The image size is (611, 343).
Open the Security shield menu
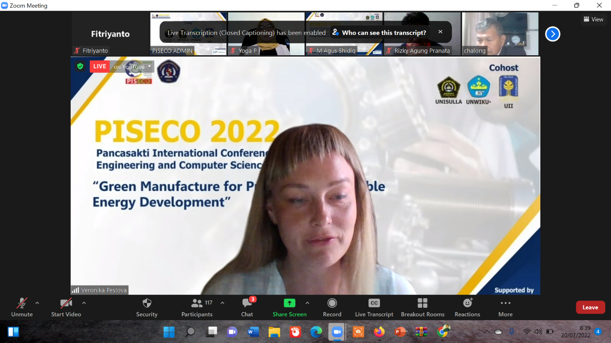147,308
